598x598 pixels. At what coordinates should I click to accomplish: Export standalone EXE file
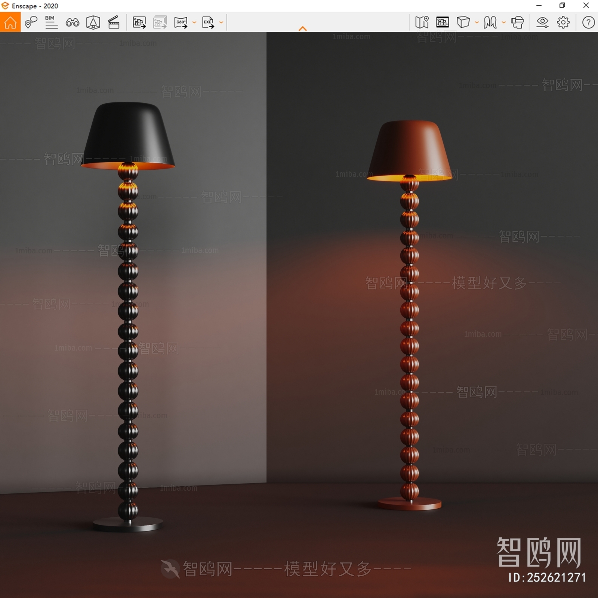[x=208, y=22]
